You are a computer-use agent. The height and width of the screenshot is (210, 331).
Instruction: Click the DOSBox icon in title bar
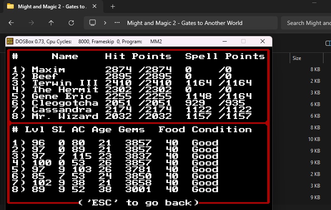(x=10, y=41)
